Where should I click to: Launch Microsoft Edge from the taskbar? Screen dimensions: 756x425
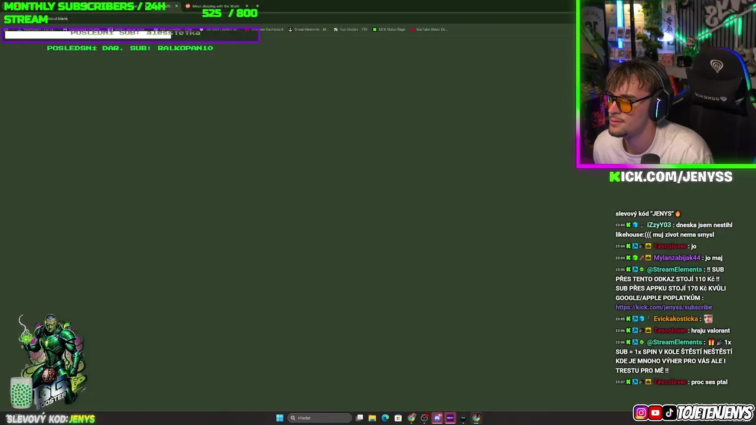click(x=385, y=418)
